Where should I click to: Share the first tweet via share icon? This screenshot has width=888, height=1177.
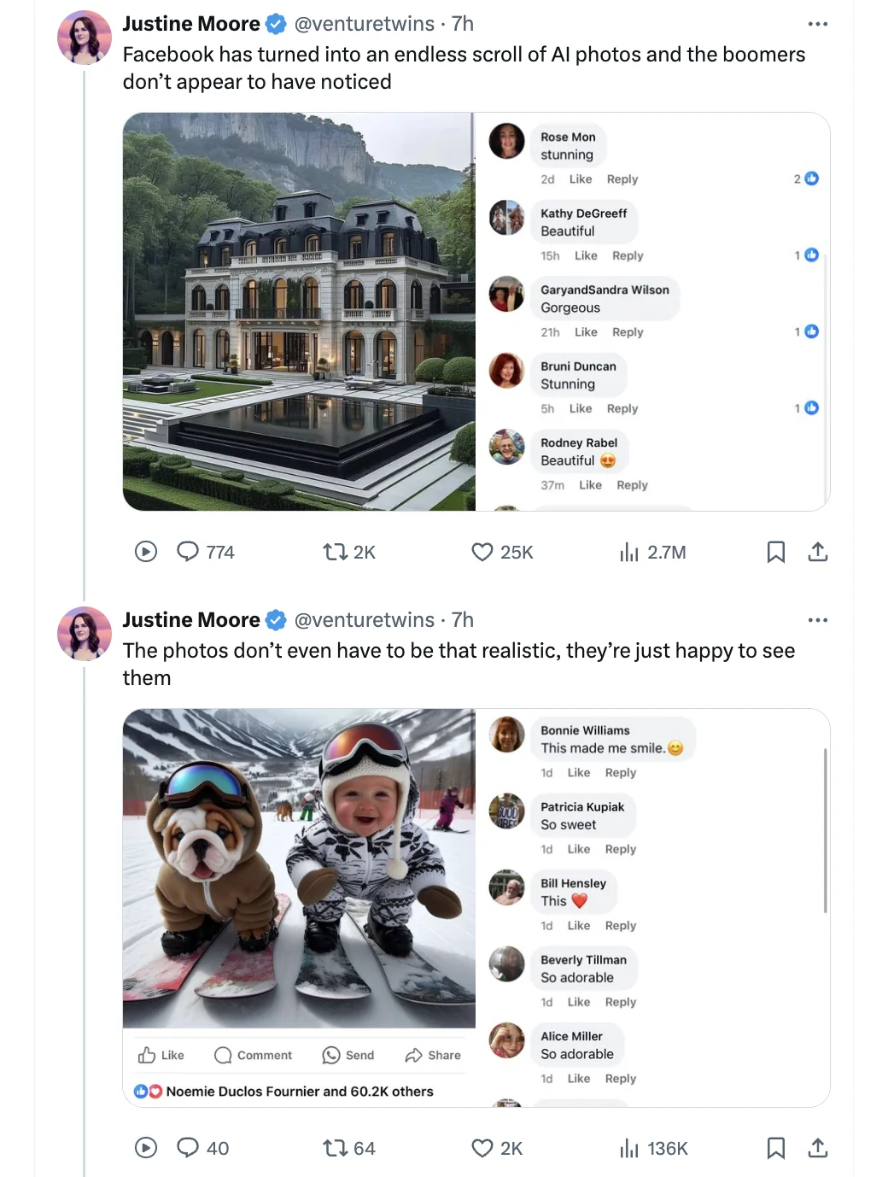(x=818, y=552)
